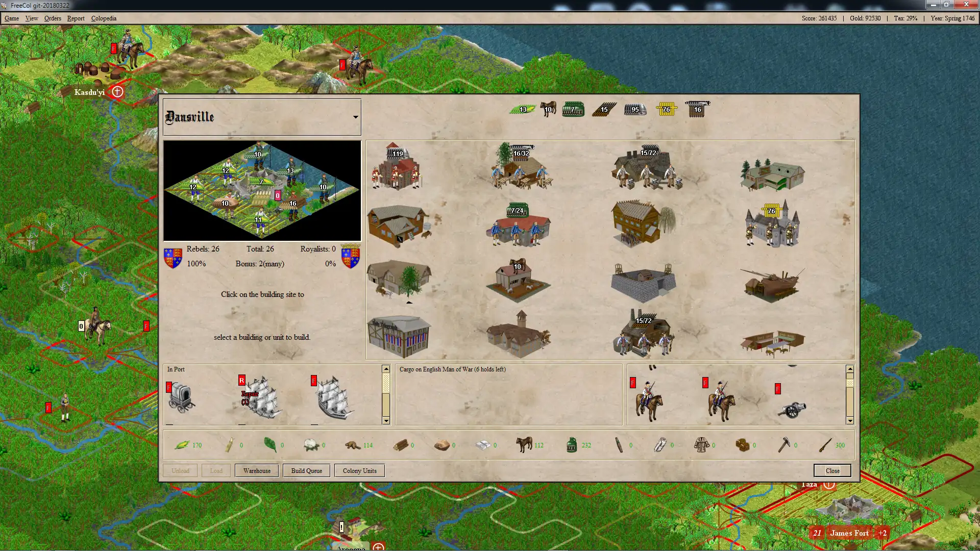Click the Build Queue button
The width and height of the screenshot is (980, 551).
tap(307, 470)
